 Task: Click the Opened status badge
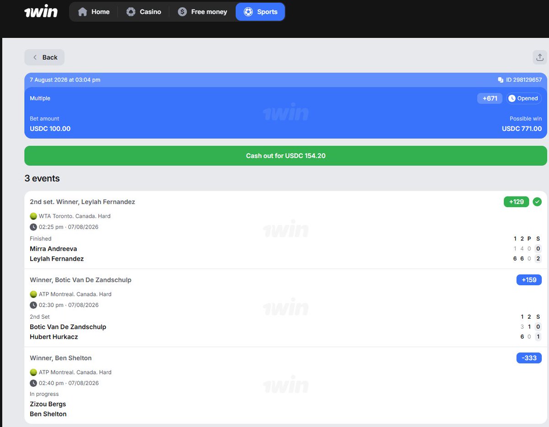point(523,98)
